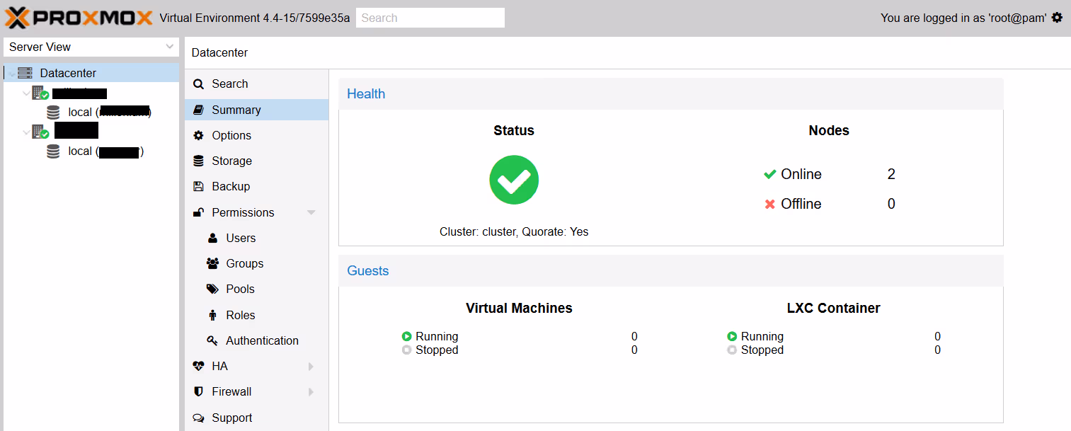The height and width of the screenshot is (431, 1071).
Task: Click the top Search input field
Action: pos(430,18)
